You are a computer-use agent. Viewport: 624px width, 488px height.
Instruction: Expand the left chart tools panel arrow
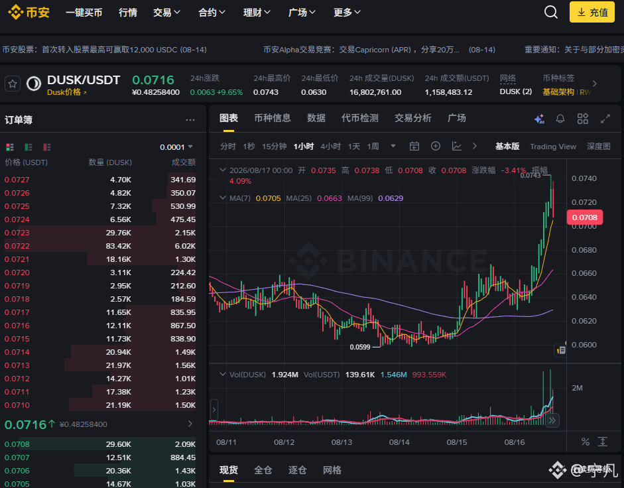click(x=214, y=410)
